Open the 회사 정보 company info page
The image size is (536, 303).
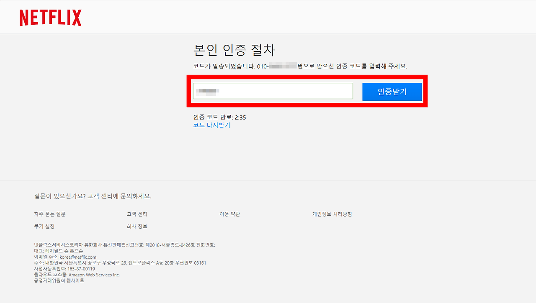click(137, 226)
